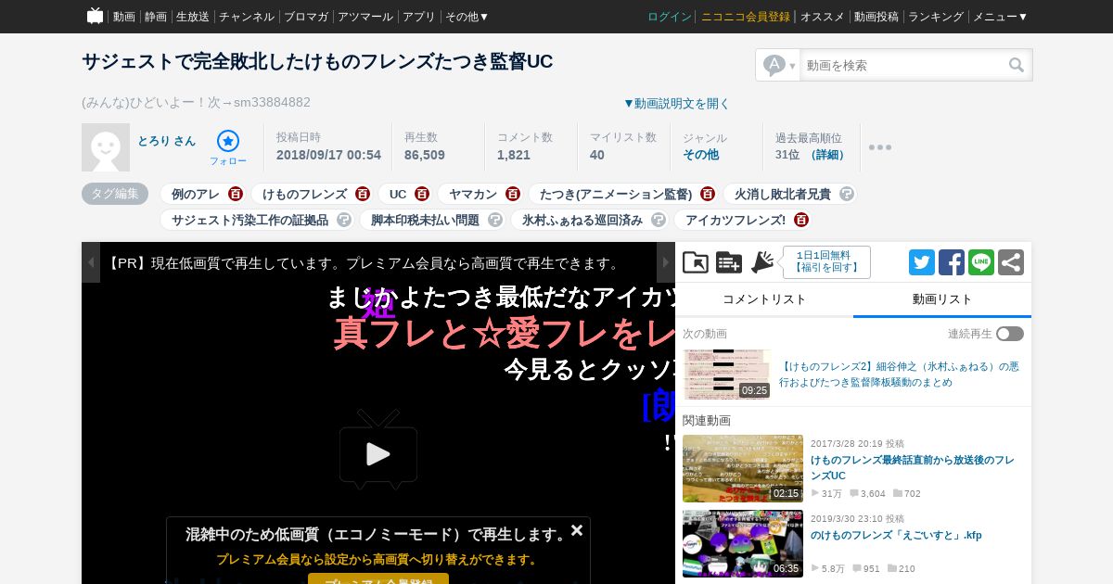Click the Niconico TV logo icon
The image size is (1113, 584).
click(95, 16)
